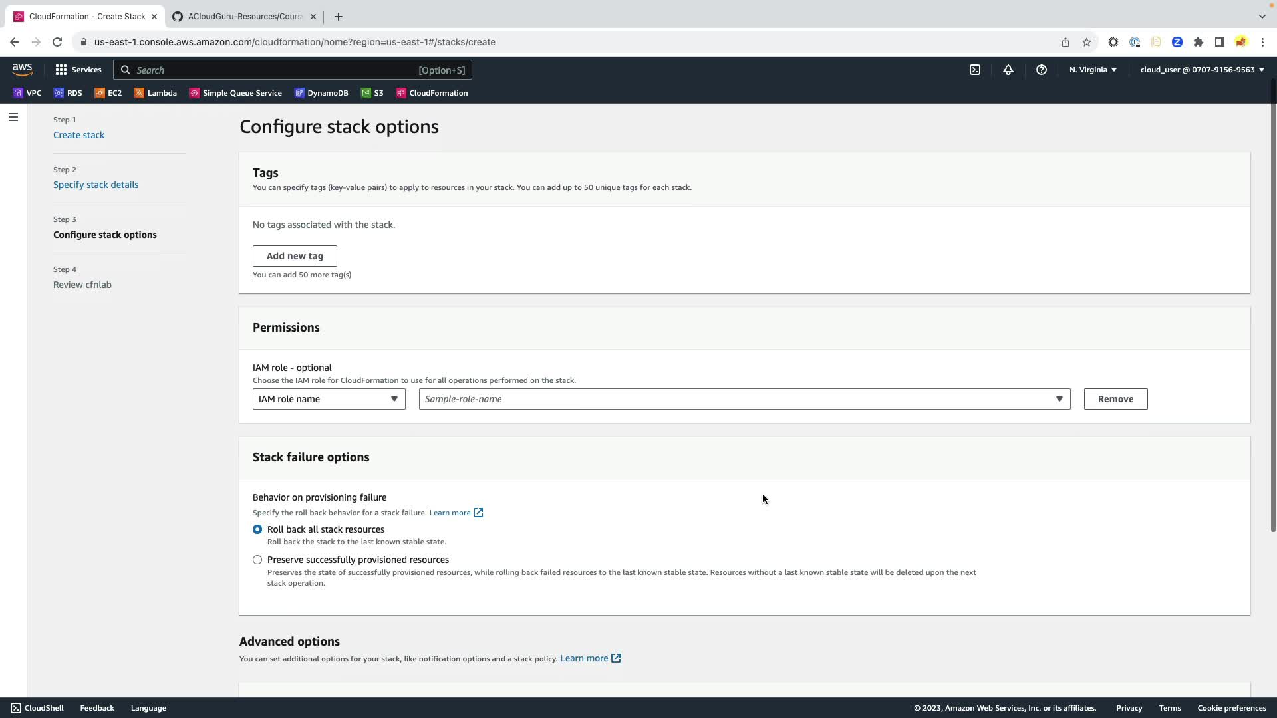Open the Services grid menu
Viewport: 1277px width, 718px height.
[78, 70]
